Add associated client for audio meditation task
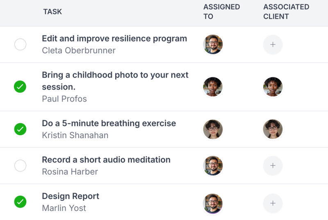 coord(273,166)
